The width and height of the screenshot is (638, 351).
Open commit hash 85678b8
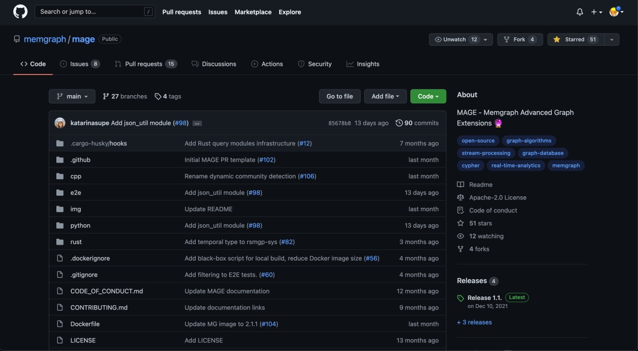(340, 123)
